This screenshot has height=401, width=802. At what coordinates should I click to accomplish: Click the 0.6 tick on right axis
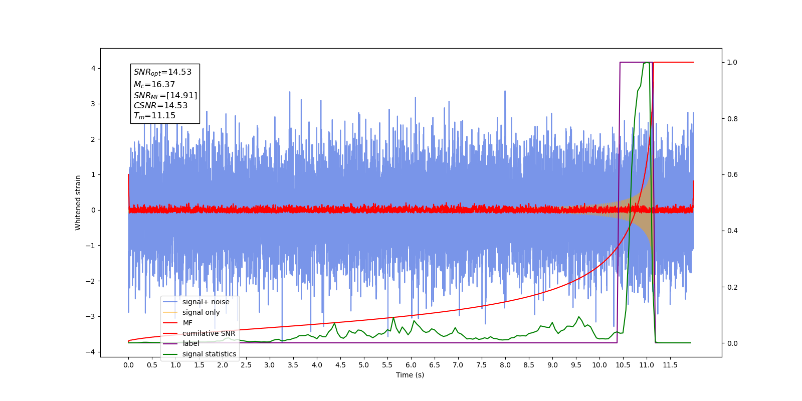732,175
